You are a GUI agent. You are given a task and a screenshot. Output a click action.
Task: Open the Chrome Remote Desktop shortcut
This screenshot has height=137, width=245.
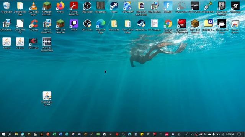click(x=235, y=27)
